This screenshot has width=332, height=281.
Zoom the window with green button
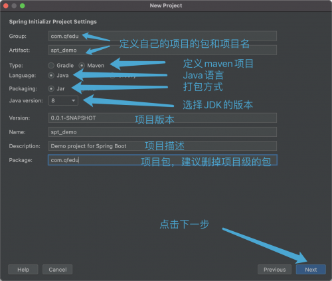23,6
